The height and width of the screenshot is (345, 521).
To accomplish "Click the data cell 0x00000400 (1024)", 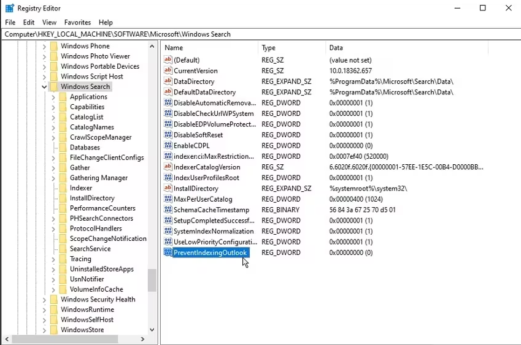I will tap(356, 199).
